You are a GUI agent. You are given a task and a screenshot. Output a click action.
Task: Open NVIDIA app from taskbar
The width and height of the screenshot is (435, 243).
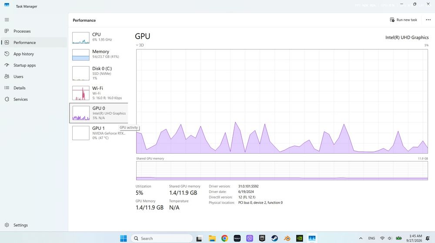(x=300, y=238)
